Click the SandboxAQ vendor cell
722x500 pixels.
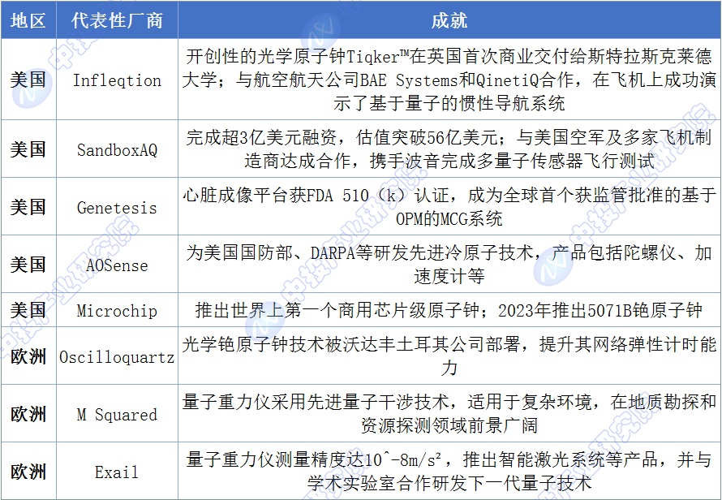117,149
